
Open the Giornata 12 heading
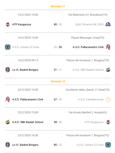tap(58, 81)
